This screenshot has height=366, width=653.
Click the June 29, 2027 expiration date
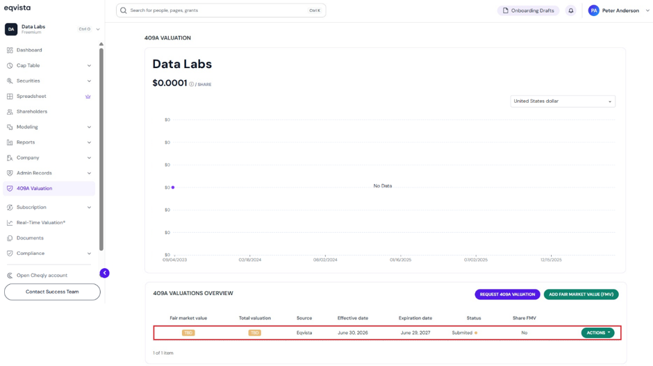[x=415, y=333]
